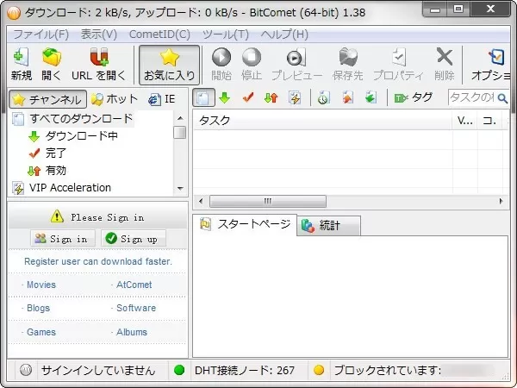Open the ヘルプ(H) menu
This screenshot has height=388, width=517.
[284, 34]
